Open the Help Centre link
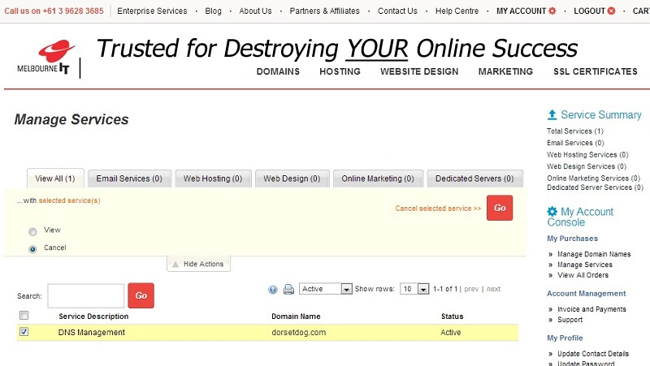The width and height of the screenshot is (650, 366). (x=457, y=11)
